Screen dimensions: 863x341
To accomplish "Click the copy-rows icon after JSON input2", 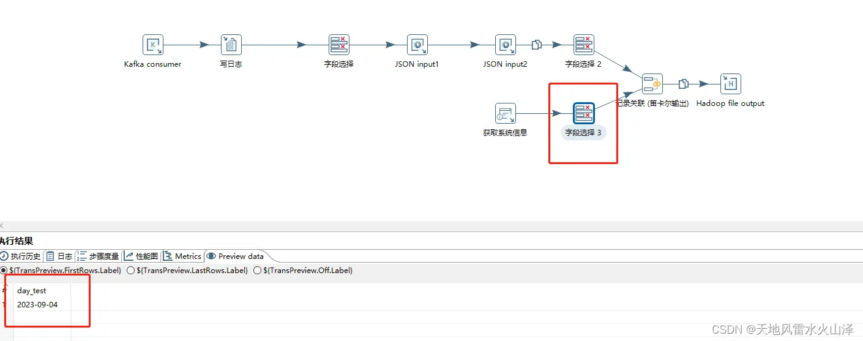I will pos(537,45).
